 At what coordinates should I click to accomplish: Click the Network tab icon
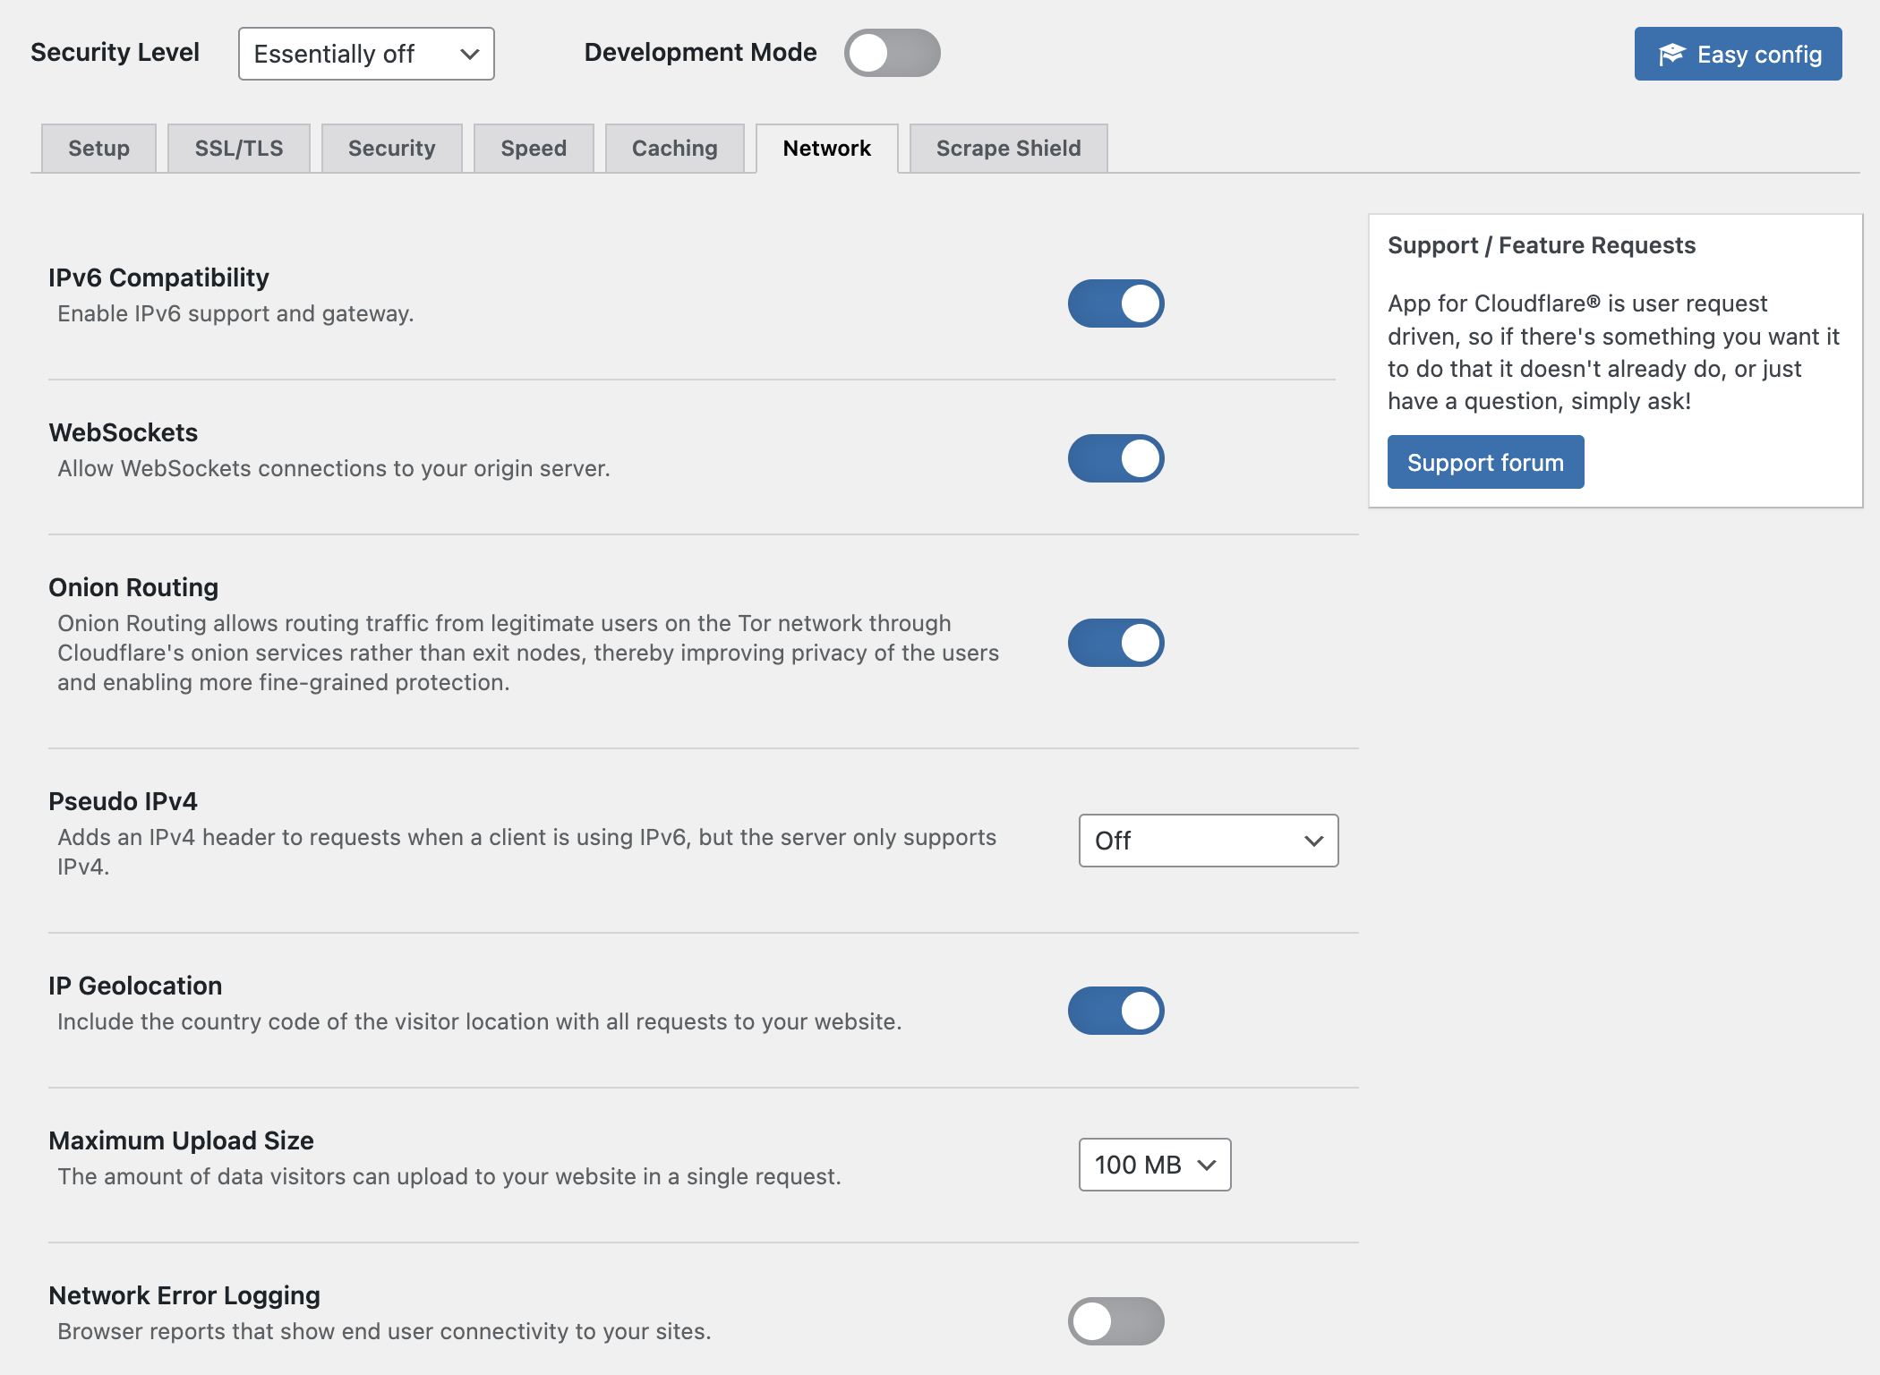coord(827,148)
